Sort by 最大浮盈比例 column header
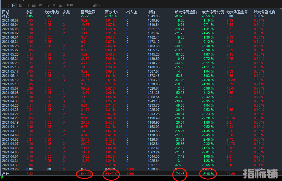Viewport: 282px width, 181px height. 264,12
